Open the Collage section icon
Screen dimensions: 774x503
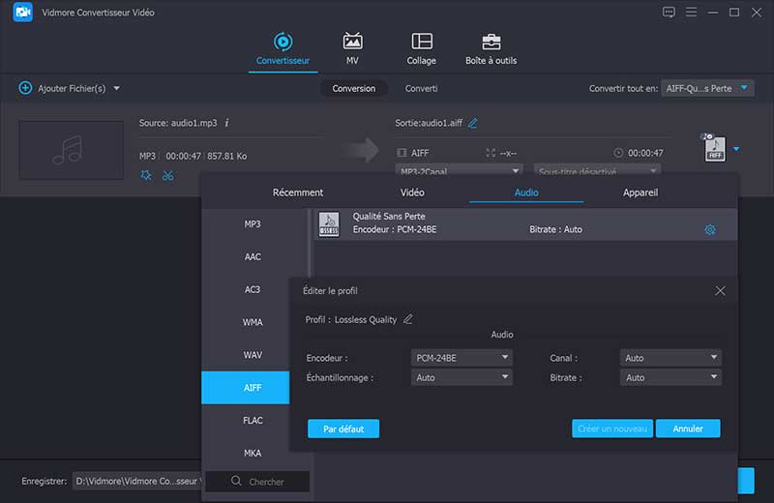(421, 42)
